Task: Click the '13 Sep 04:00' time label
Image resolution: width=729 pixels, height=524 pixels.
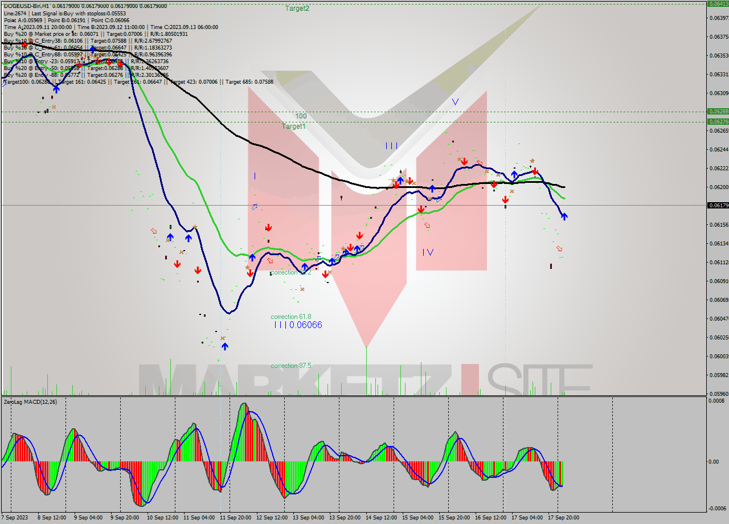Action: (308, 518)
